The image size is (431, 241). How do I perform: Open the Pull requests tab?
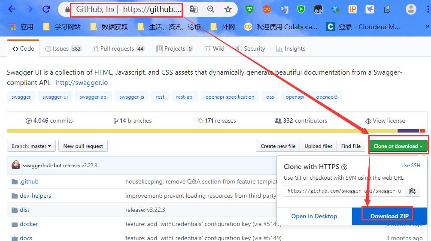tap(119, 48)
